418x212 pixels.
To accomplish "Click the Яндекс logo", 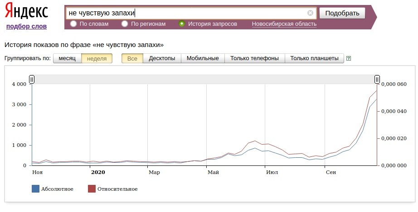I will (x=26, y=11).
